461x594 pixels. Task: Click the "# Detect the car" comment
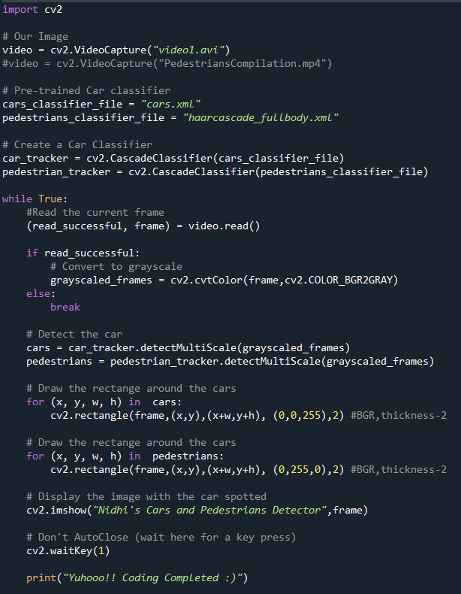[x=74, y=334]
